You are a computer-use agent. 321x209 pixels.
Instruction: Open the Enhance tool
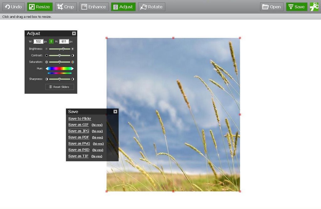click(94, 7)
